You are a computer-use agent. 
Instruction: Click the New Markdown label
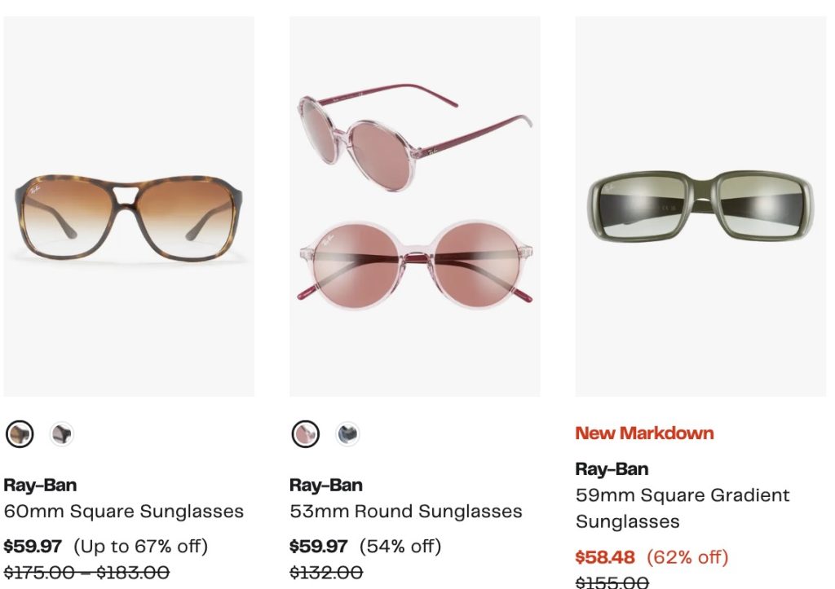644,433
